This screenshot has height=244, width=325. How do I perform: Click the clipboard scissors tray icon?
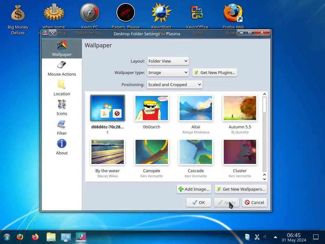[257, 237]
